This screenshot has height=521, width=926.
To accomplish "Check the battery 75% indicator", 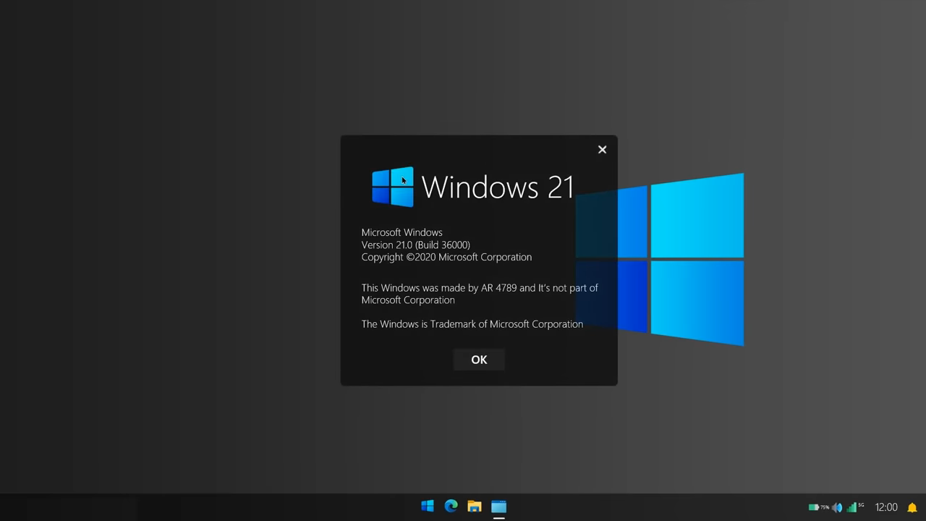I will point(818,507).
